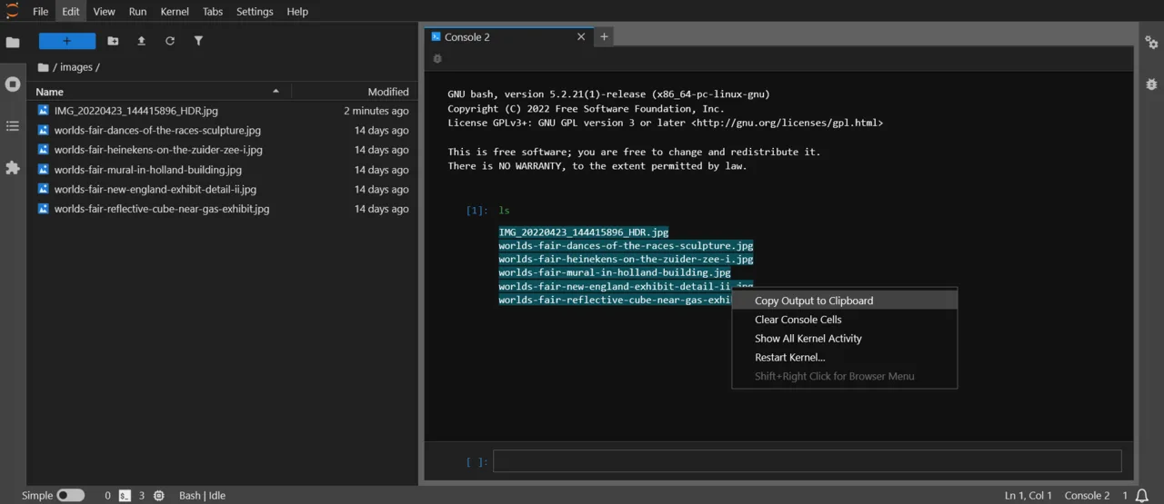
Task: Select IMG_20220423_144415896_HDR.jpg in file list
Action: tap(223, 111)
